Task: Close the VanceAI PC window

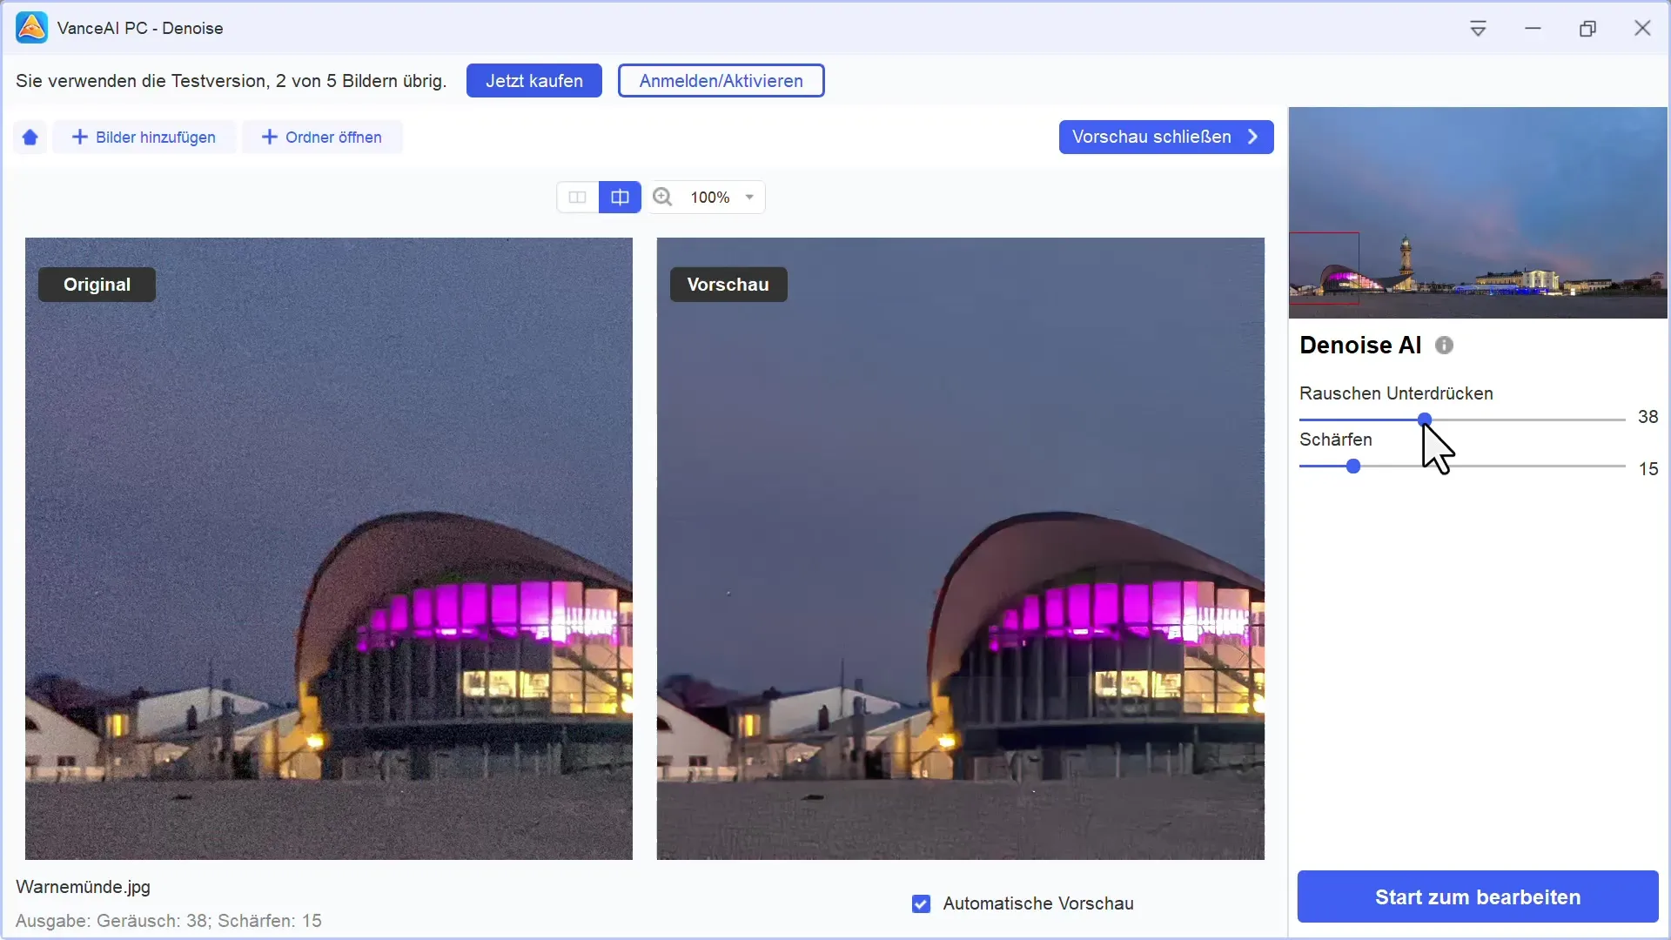Action: click(1642, 29)
